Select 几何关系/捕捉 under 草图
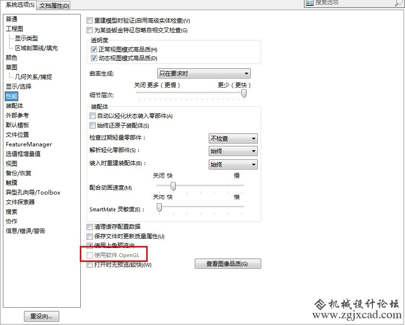The width and height of the screenshot is (405, 325). 33,77
